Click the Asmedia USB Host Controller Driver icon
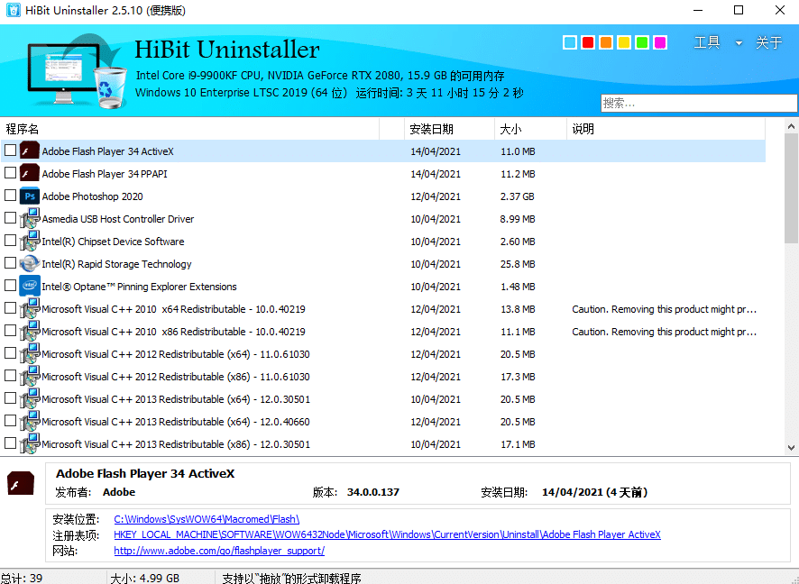The width and height of the screenshot is (799, 584). click(30, 219)
